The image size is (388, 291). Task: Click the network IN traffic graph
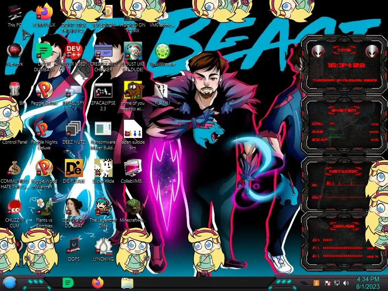[345, 183]
